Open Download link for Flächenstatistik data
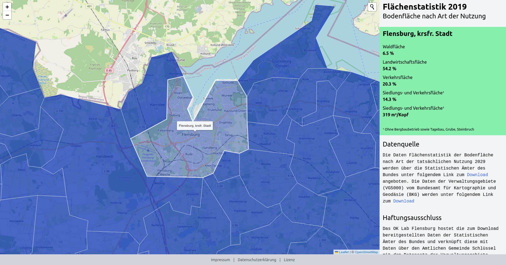The width and height of the screenshot is (506, 265). click(x=477, y=175)
